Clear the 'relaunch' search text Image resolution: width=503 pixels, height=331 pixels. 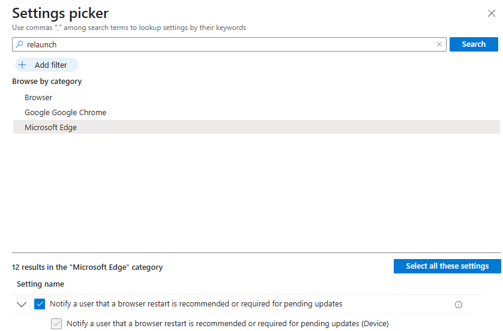439,44
